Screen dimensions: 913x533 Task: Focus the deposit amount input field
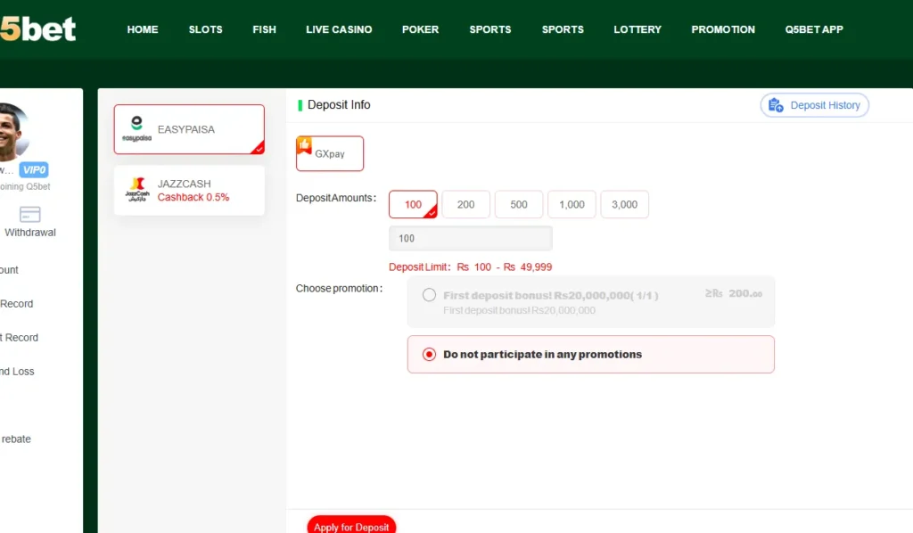click(x=471, y=238)
